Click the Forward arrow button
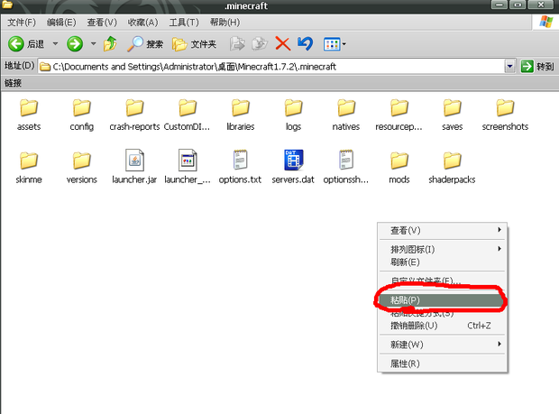The image size is (559, 414). point(75,44)
